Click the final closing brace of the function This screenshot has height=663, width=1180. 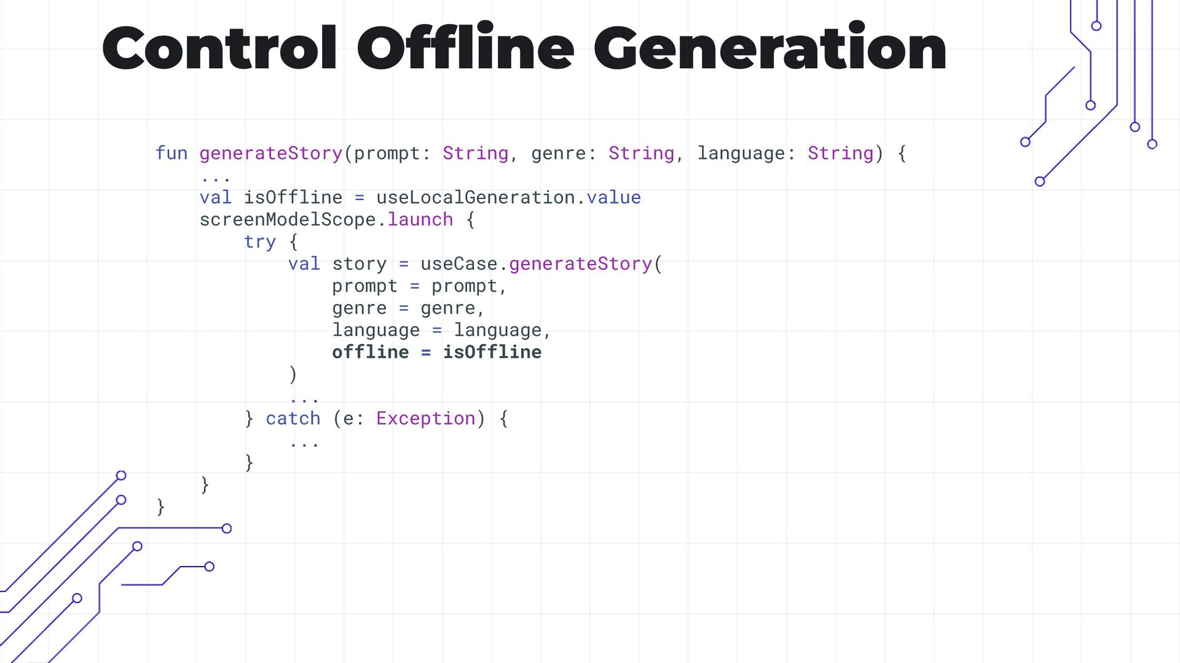pos(160,507)
